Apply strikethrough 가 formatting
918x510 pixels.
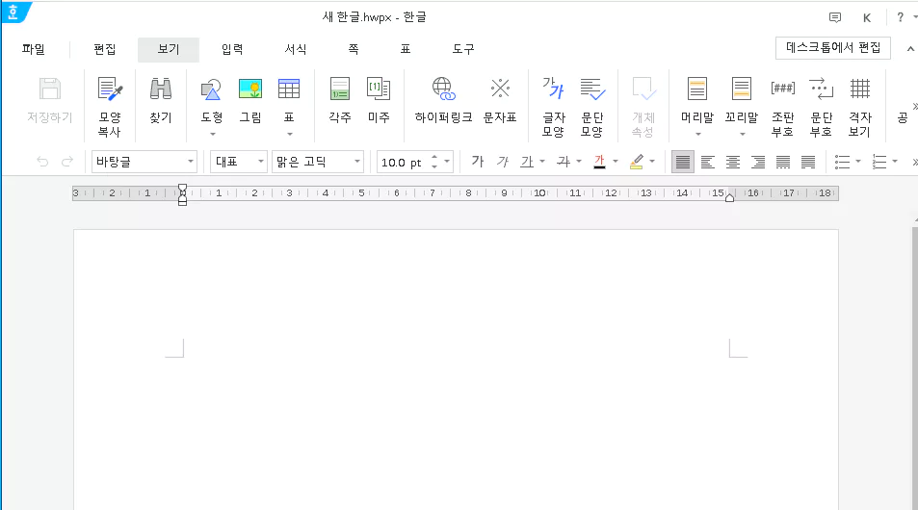564,162
